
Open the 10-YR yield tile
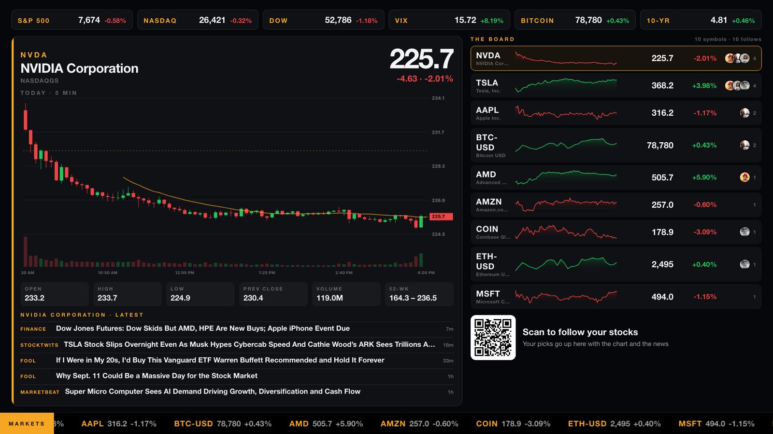click(x=701, y=20)
